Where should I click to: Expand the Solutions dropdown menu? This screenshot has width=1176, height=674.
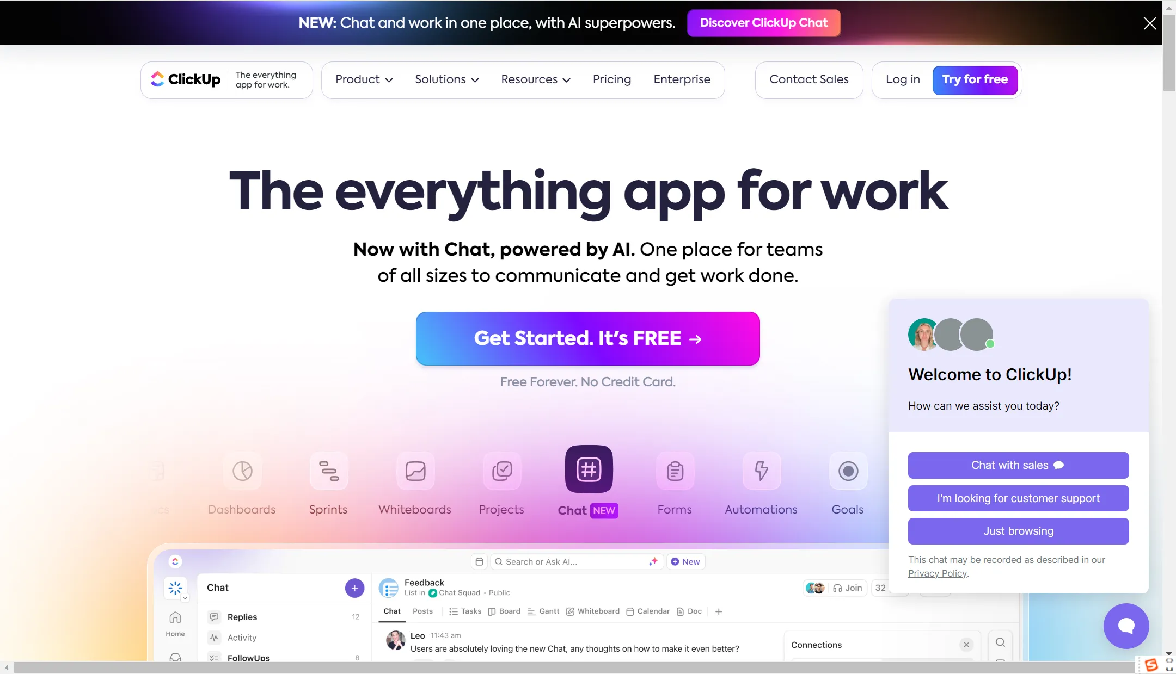pos(446,79)
